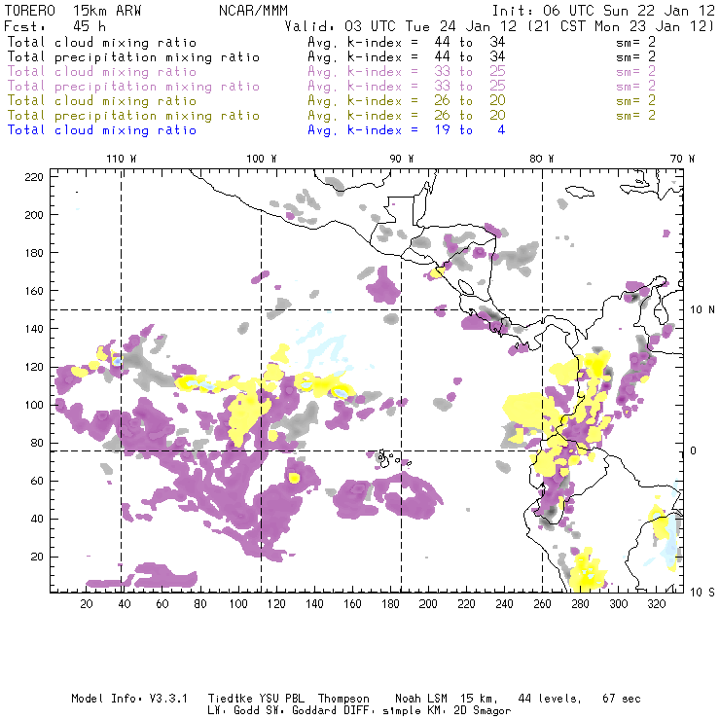Click the '100 W' longitude label
The height and width of the screenshot is (720, 720).
pyautogui.click(x=262, y=159)
